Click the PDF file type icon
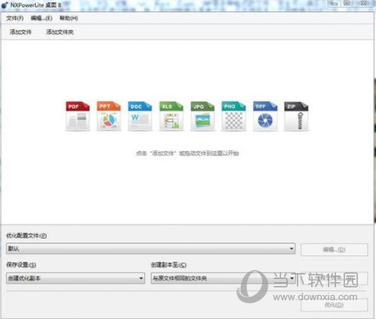Screen dimensions: 376x319 pos(78,116)
